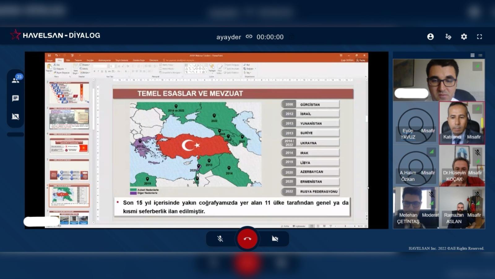495x279 pixels.
Task: Select the map slide thumbnail in slide panel
Action: pos(69,195)
